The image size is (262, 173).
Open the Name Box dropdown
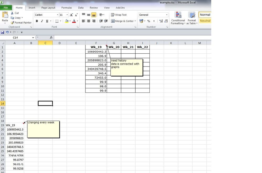(x=33, y=38)
